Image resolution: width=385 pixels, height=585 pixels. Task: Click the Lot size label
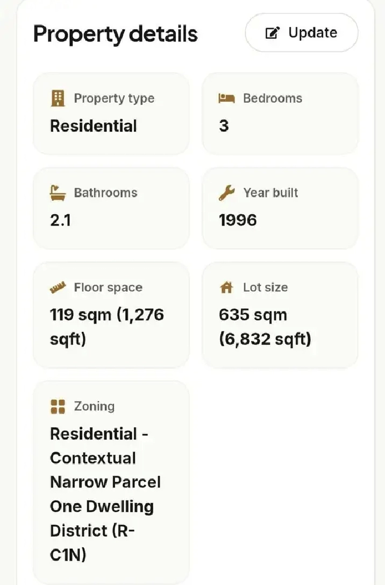click(x=266, y=287)
